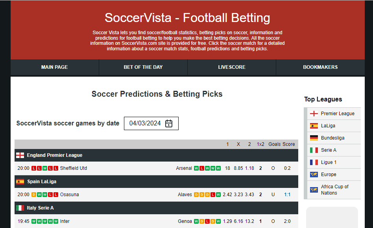The width and height of the screenshot is (373, 228).
Task: Click the Bundesliga German flag icon
Action: (x=314, y=138)
